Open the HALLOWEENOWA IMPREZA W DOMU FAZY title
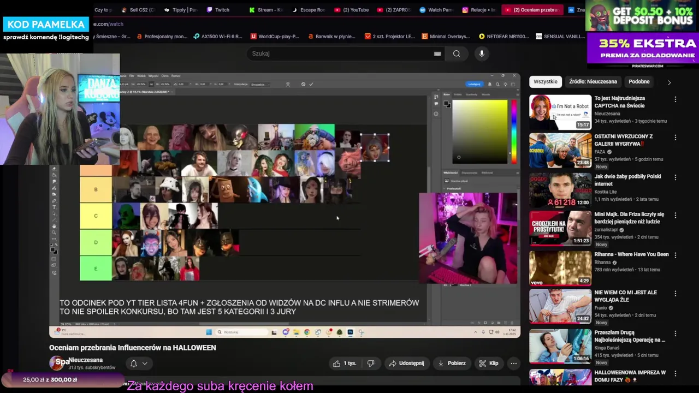Viewport: 699px width, 393px height. point(630,376)
